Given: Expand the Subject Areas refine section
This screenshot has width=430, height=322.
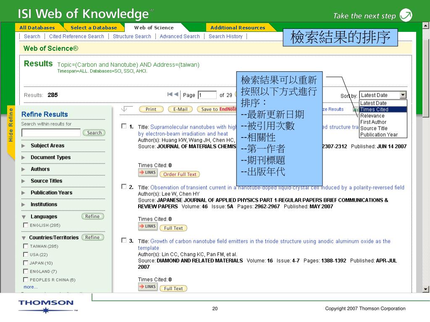Looking at the screenshot, I should (24, 145).
